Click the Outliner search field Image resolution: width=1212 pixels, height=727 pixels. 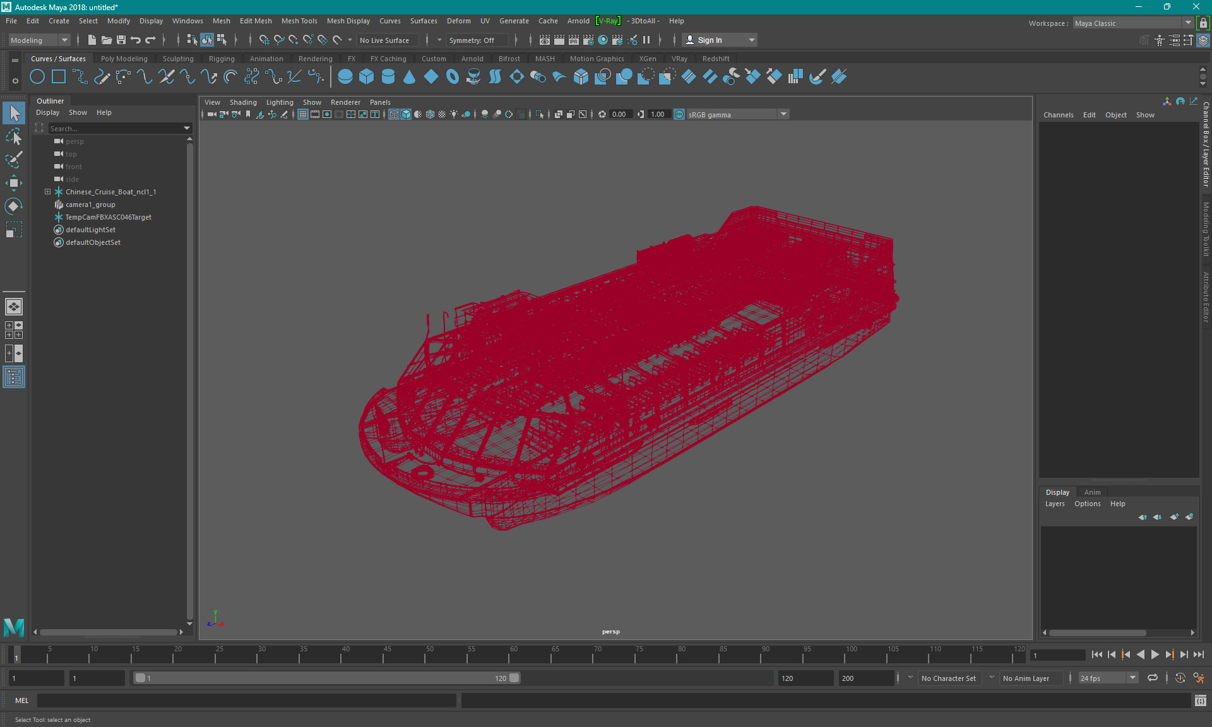tap(114, 128)
